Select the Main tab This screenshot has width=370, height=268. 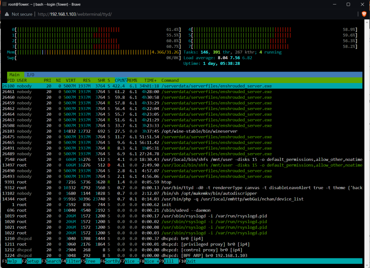tap(14, 75)
